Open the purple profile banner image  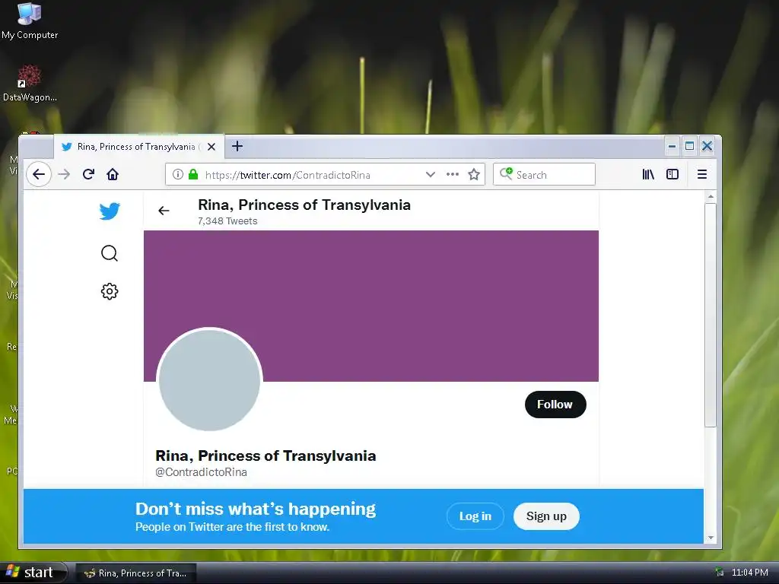371,306
